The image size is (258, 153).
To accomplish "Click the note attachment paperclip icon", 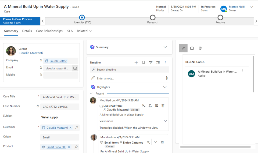I will click(x=167, y=78).
